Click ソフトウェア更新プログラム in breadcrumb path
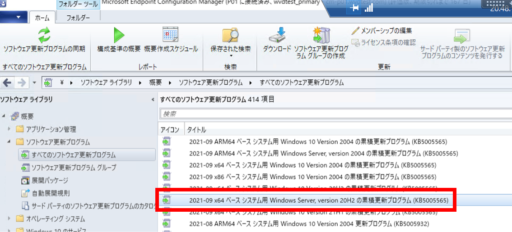The height and width of the screenshot is (232, 512). coord(210,83)
